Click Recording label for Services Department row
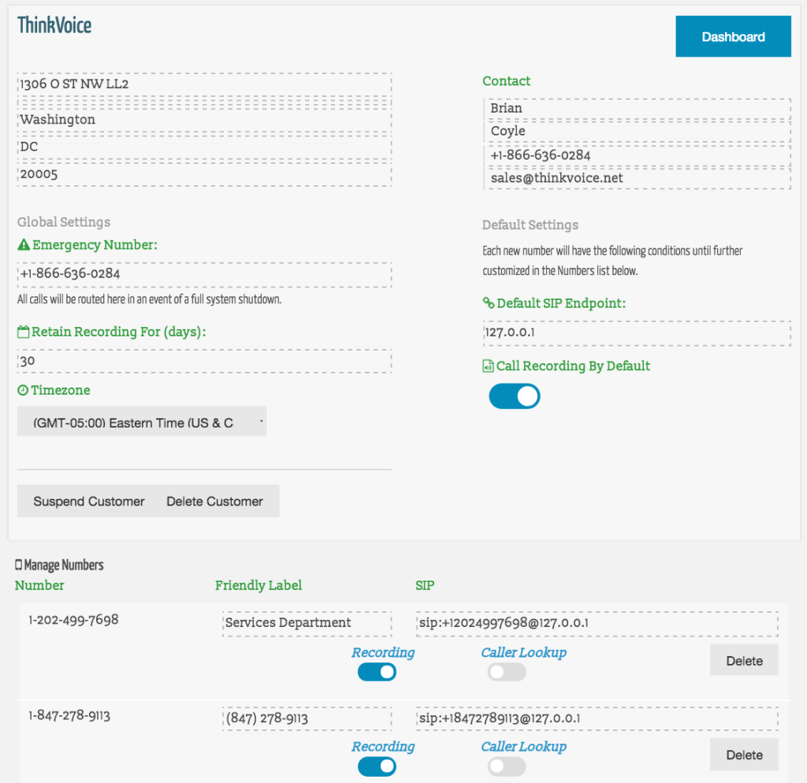This screenshot has width=807, height=783. [383, 652]
